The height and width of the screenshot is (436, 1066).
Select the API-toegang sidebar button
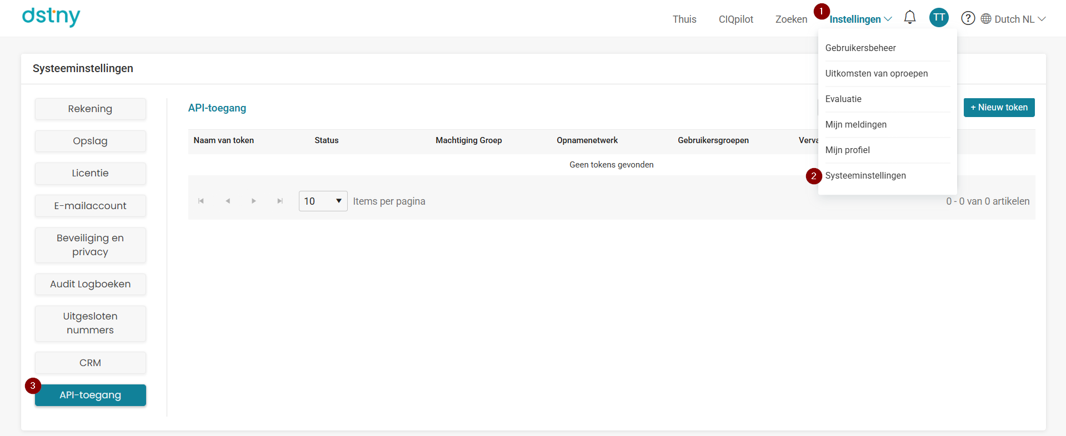pos(91,395)
